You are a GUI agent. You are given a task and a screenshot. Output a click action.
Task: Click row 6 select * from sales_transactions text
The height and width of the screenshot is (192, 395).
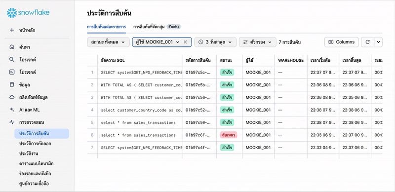point(138,135)
